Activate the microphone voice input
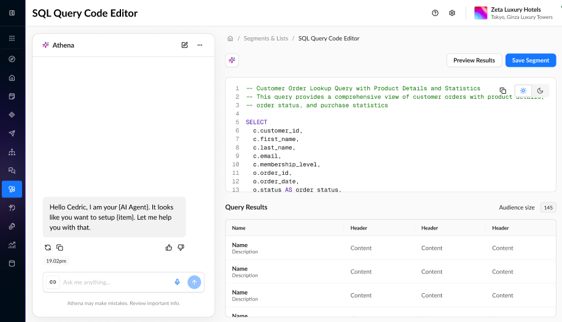Image resolution: width=562 pixels, height=322 pixels. coord(177,282)
